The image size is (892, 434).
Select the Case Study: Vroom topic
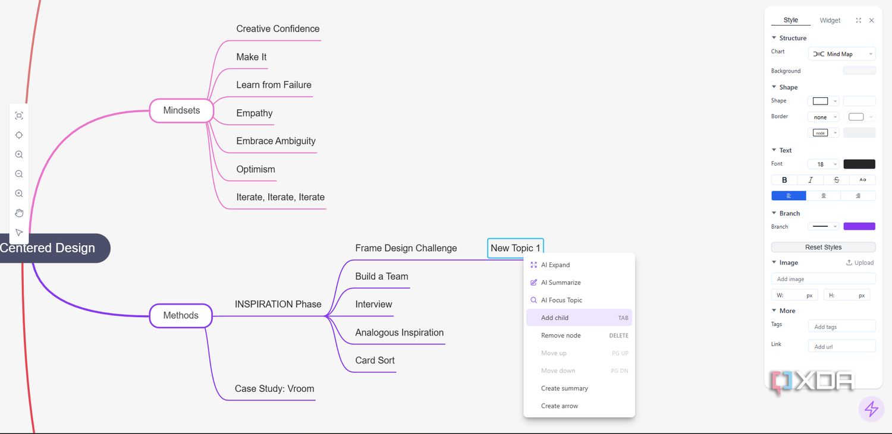275,388
